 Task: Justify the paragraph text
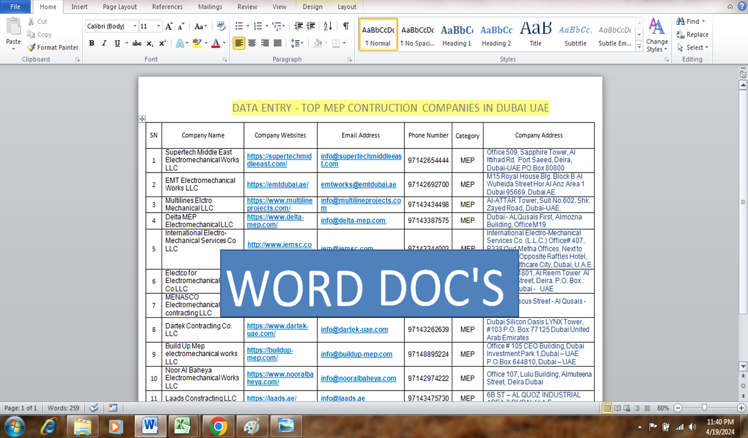pyautogui.click(x=277, y=43)
